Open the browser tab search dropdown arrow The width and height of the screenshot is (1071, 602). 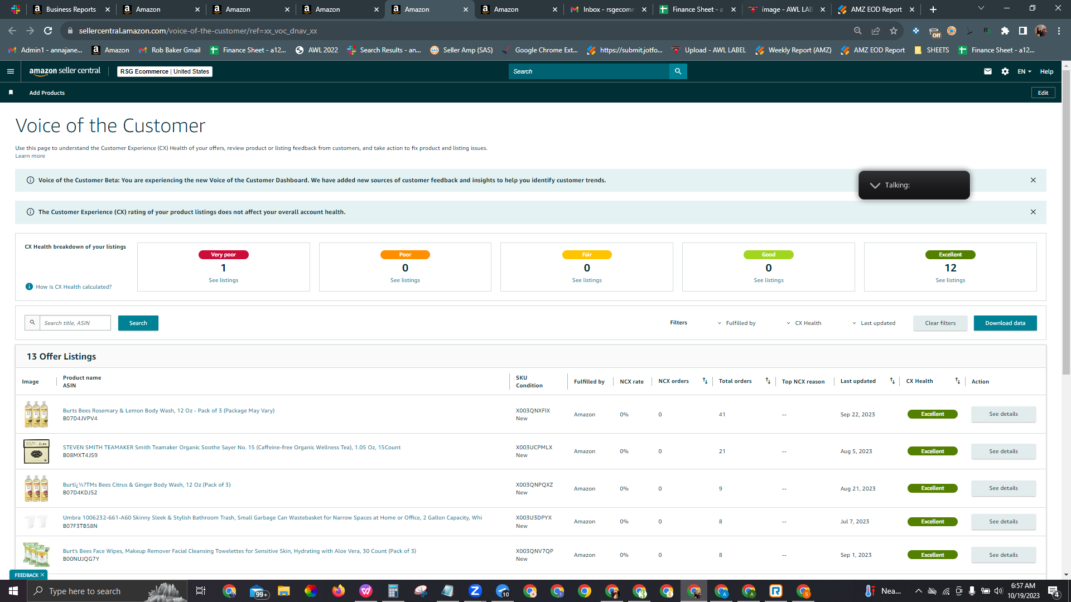(981, 8)
